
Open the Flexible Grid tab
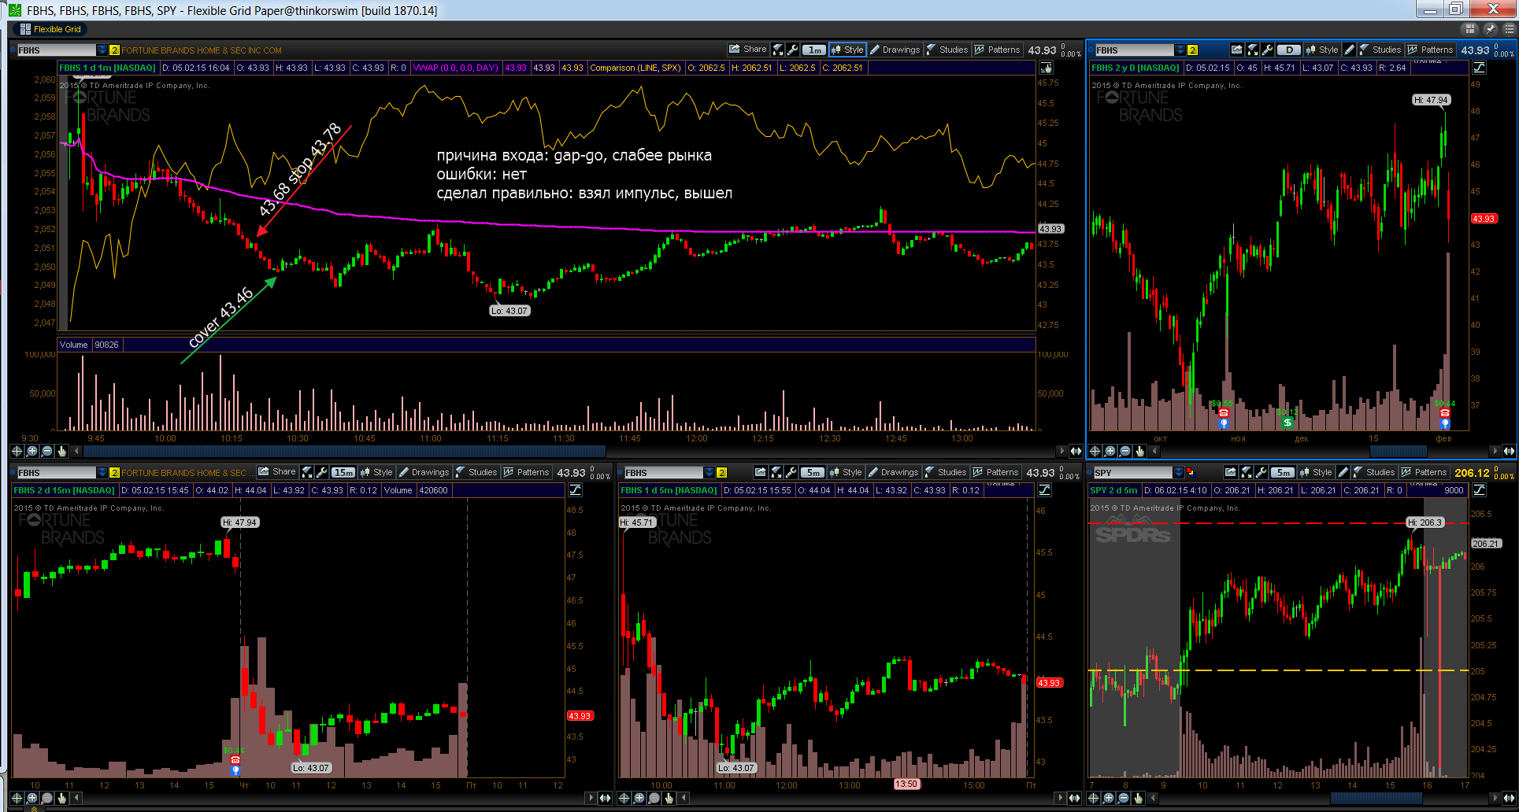point(50,29)
